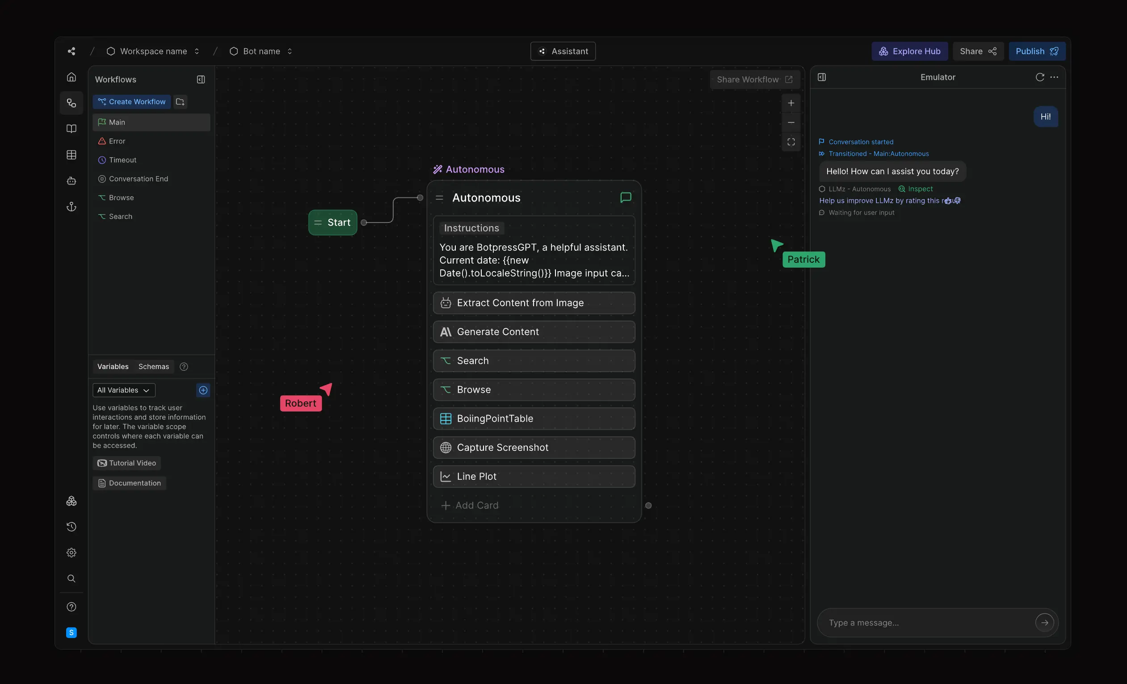Create a new workflow folder
The height and width of the screenshot is (684, 1127).
(x=180, y=101)
